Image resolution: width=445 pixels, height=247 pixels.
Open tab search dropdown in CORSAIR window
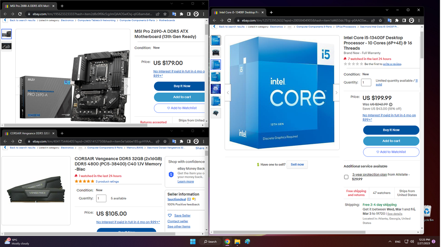tap(171, 131)
